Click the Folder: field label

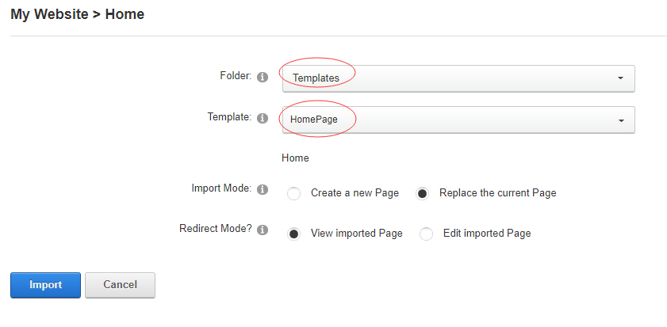235,76
